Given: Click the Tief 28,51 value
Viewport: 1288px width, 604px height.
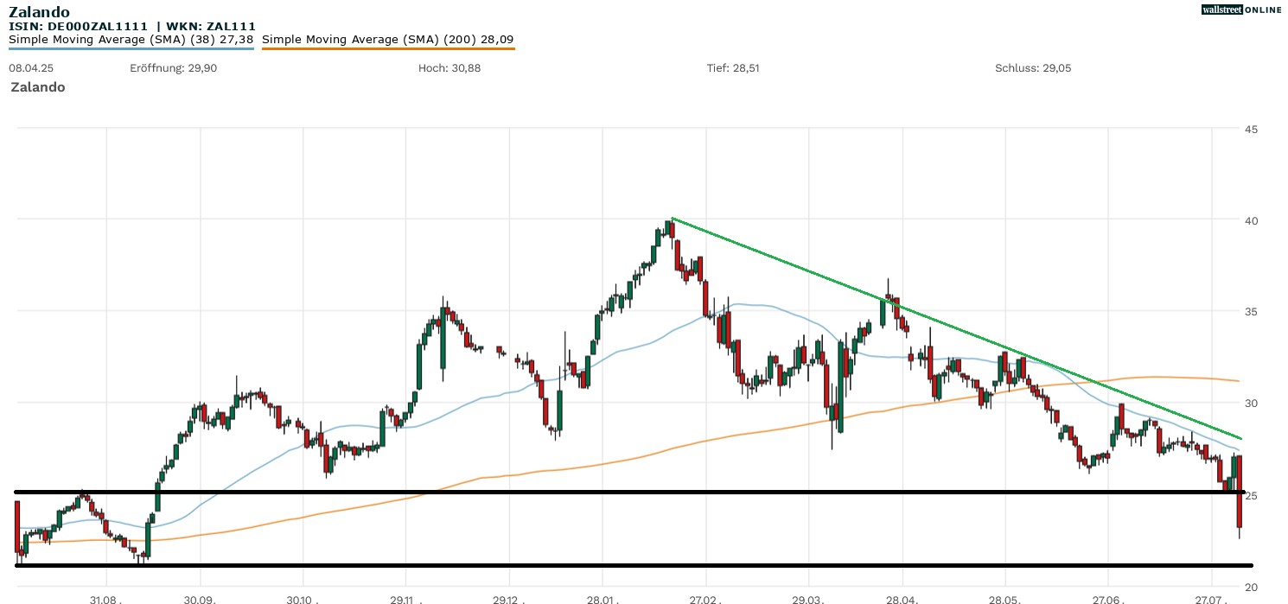Looking at the screenshot, I should click(x=733, y=68).
